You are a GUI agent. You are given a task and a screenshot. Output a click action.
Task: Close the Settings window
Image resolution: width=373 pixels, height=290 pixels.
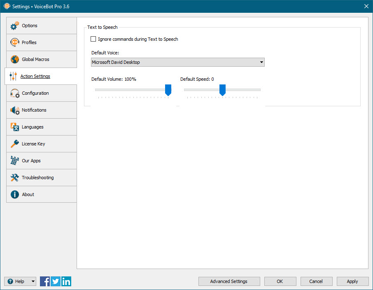coord(366,6)
